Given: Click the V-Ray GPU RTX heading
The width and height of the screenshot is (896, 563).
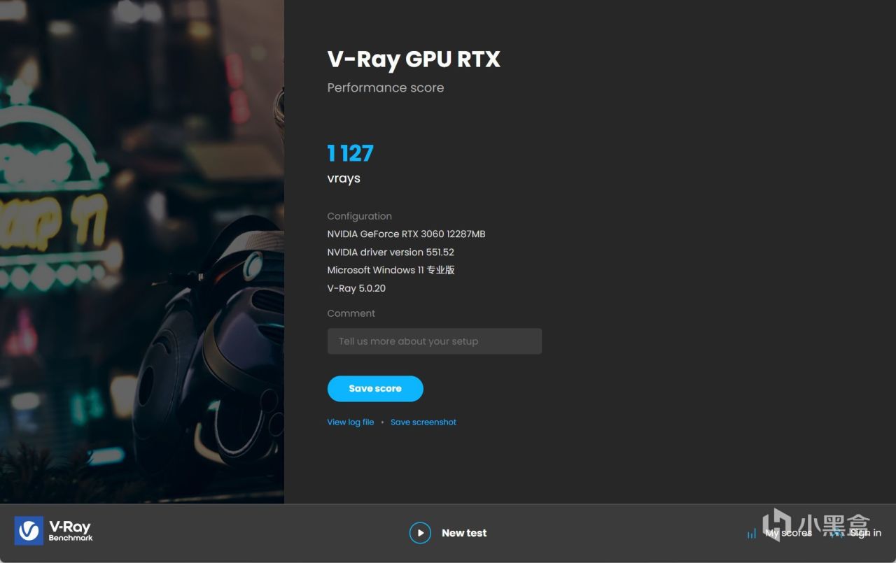Looking at the screenshot, I should [x=414, y=59].
